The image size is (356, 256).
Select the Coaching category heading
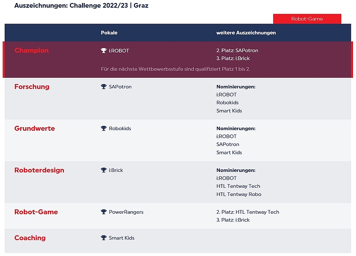coord(30,238)
